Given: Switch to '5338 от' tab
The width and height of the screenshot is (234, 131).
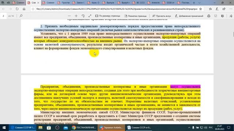Looking at the screenshot, I should tap(169, 3).
